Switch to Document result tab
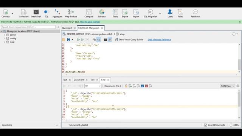242x136 pixels. pyautogui.click(x=79, y=80)
